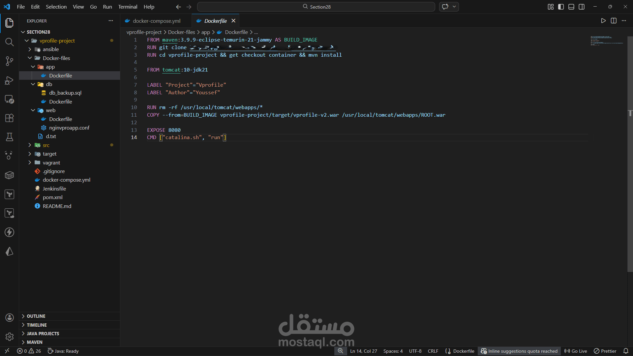Open the Terminal menu
This screenshot has width=633, height=356.
coord(128,7)
